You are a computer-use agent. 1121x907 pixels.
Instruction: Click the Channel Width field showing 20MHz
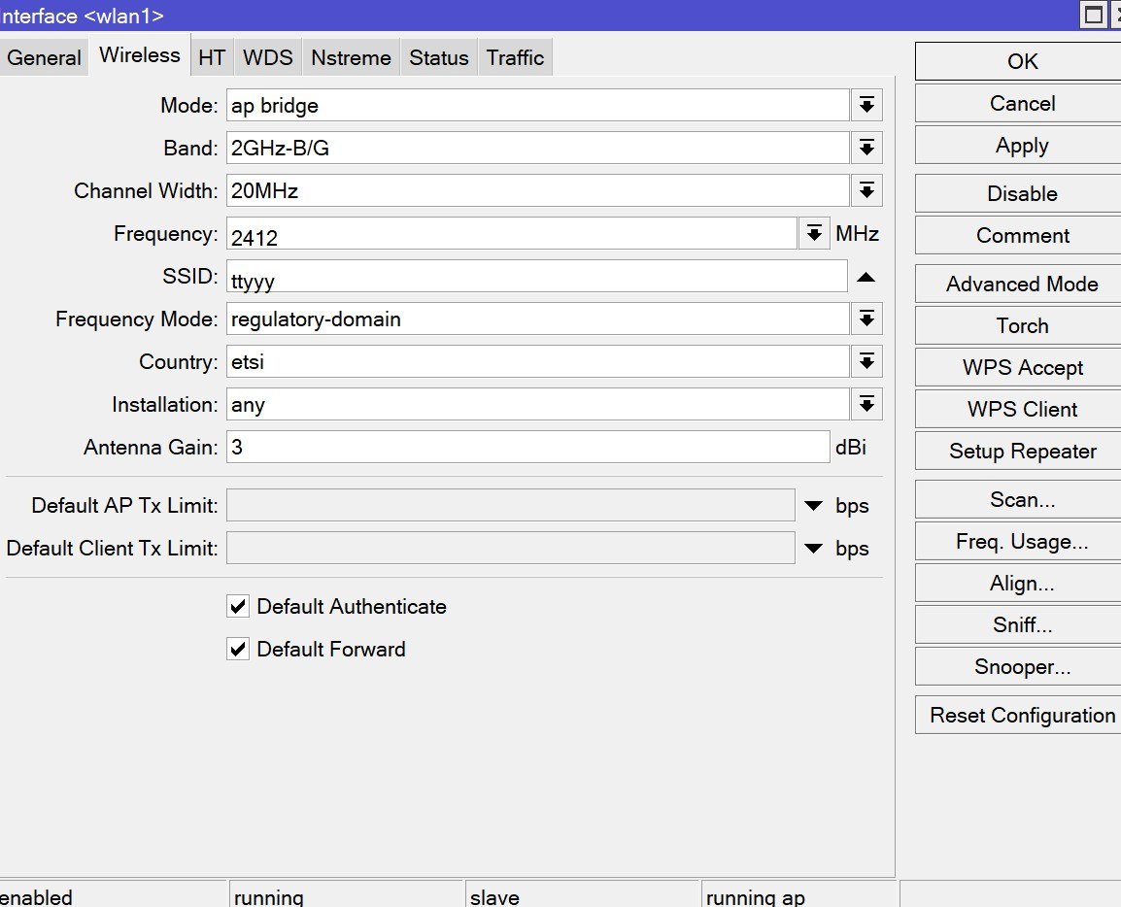click(x=537, y=191)
